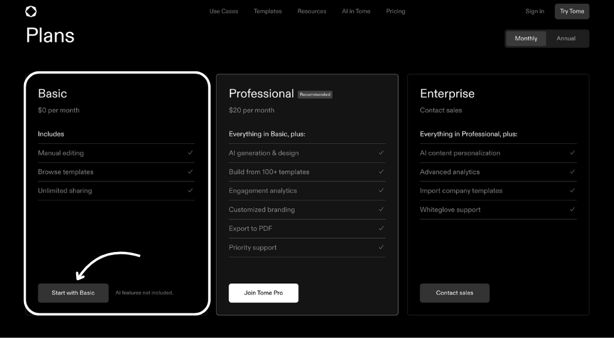This screenshot has width=614, height=338.
Task: Click checkmark next to Priority support
Action: [x=381, y=248]
